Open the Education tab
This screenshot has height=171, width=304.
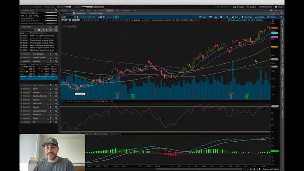click(x=126, y=10)
